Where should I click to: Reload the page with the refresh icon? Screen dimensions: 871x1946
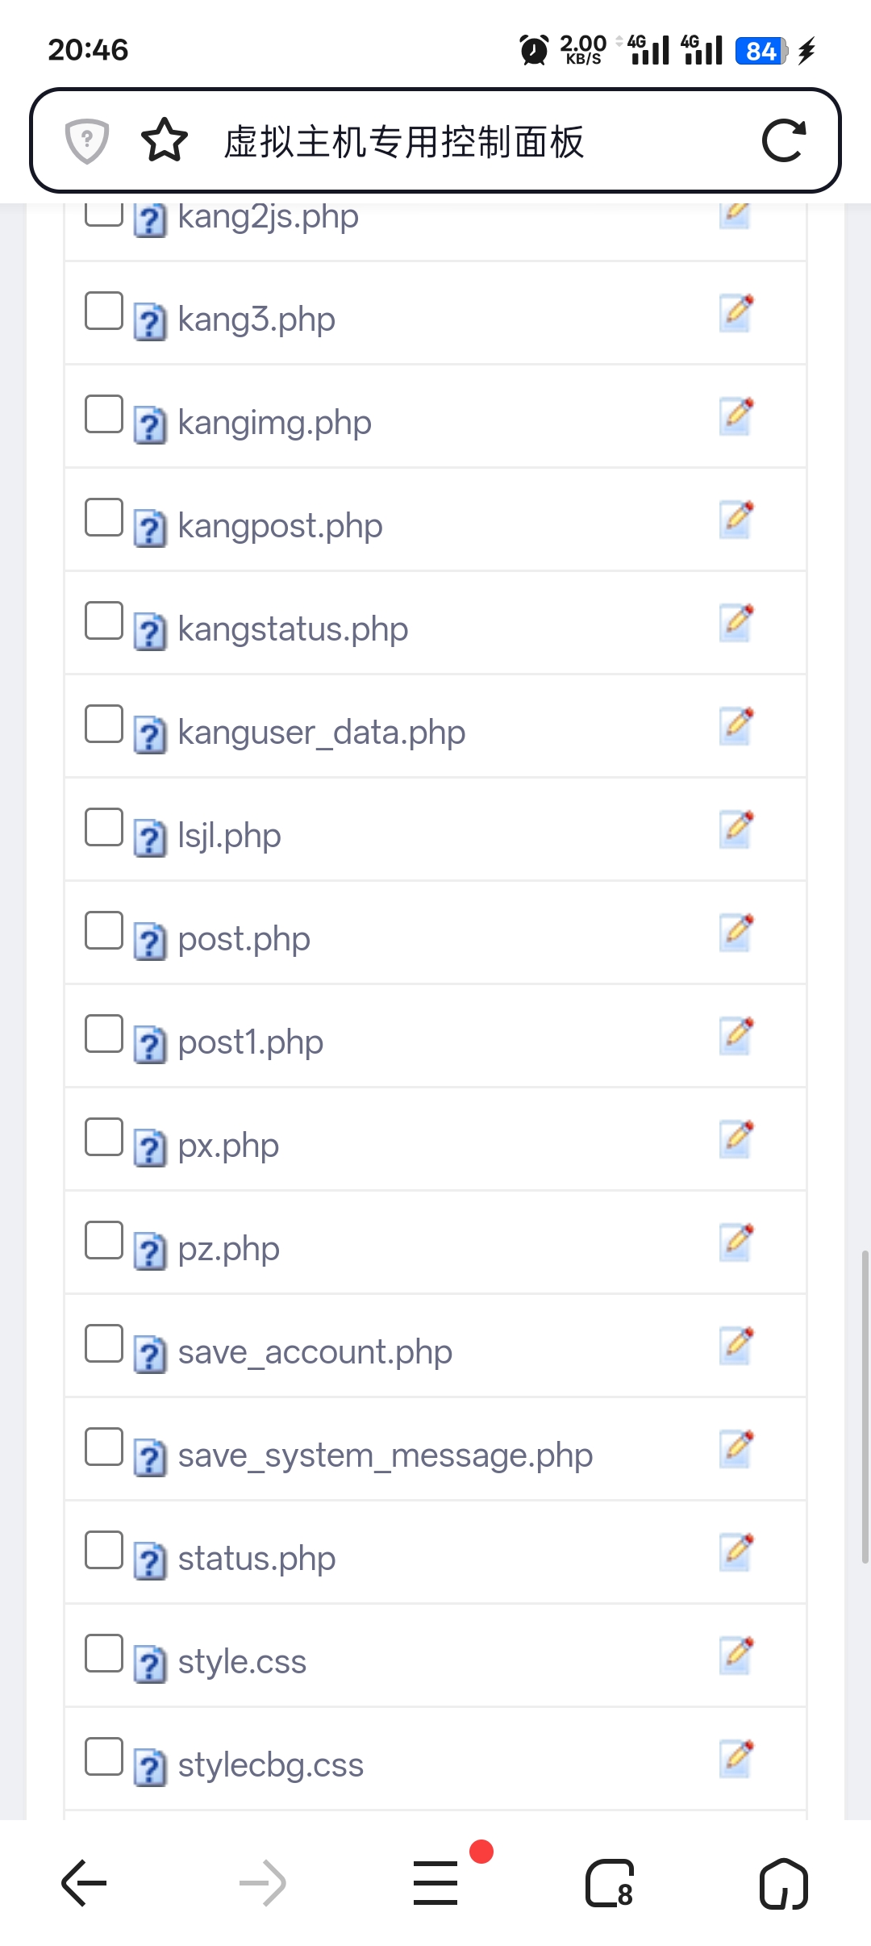coord(783,141)
